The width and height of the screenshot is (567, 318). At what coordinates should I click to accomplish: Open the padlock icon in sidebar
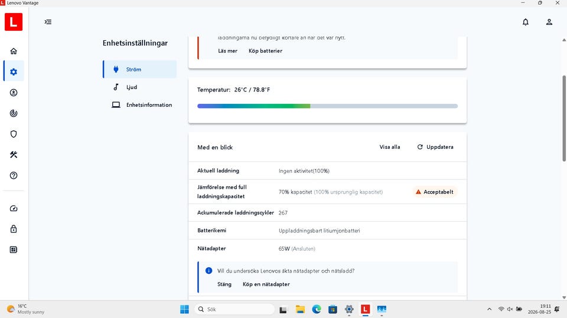click(14, 229)
